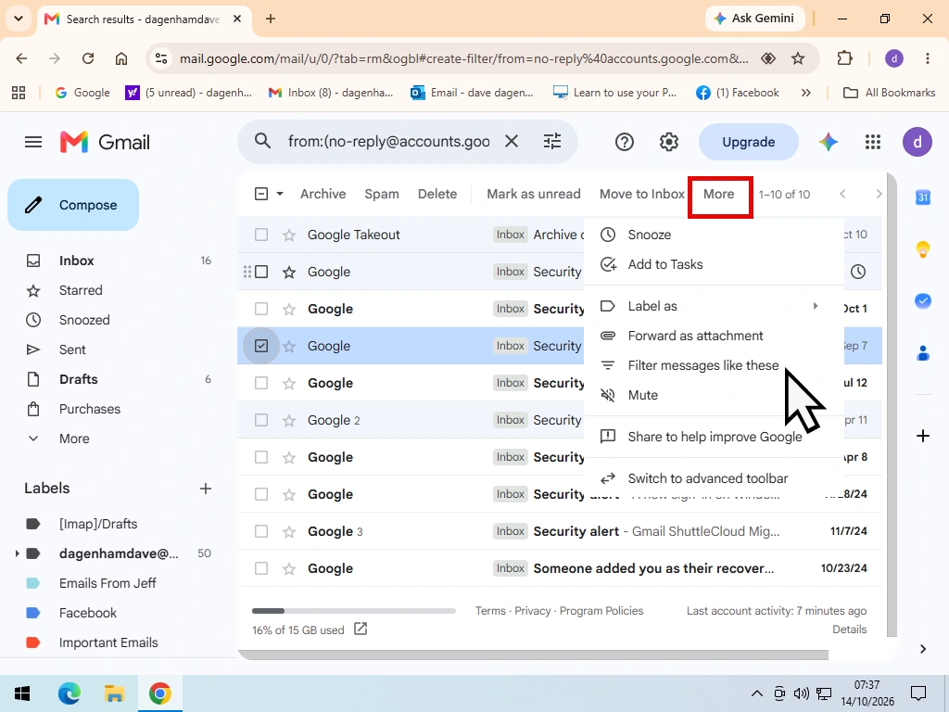The height and width of the screenshot is (712, 949).
Task: Open Chrome tab search dropdown
Action: tap(19, 19)
